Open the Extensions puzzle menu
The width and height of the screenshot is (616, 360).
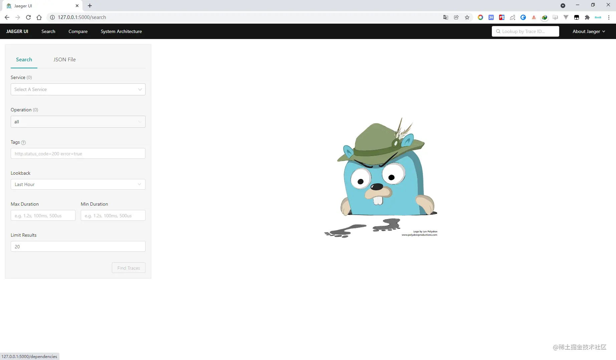[587, 17]
